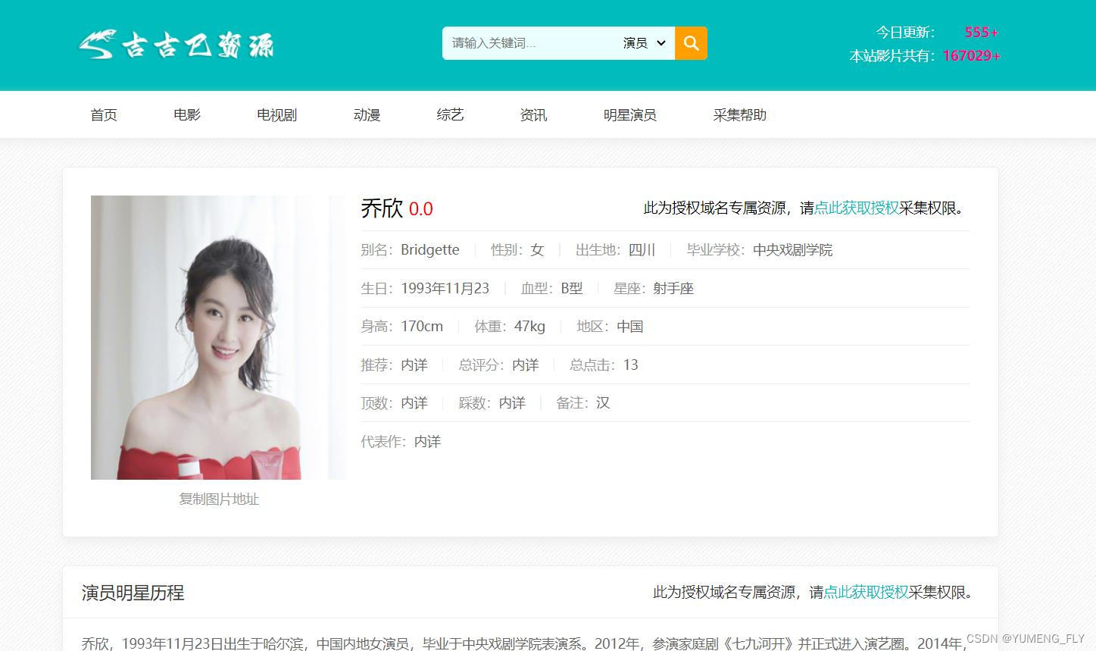
Task: Click 复制图片地址 under the photo
Action: coord(219,499)
